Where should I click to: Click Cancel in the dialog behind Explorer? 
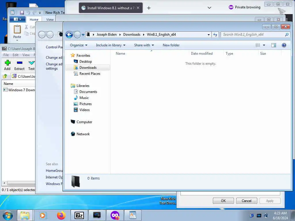pos(247,201)
